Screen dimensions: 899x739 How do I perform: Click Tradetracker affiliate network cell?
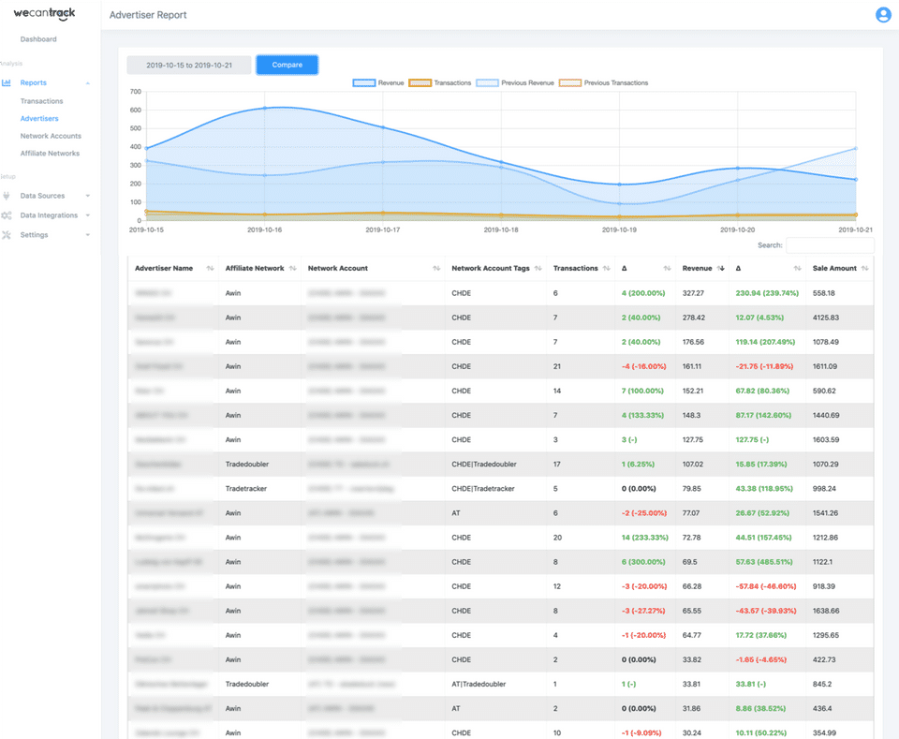coord(245,489)
